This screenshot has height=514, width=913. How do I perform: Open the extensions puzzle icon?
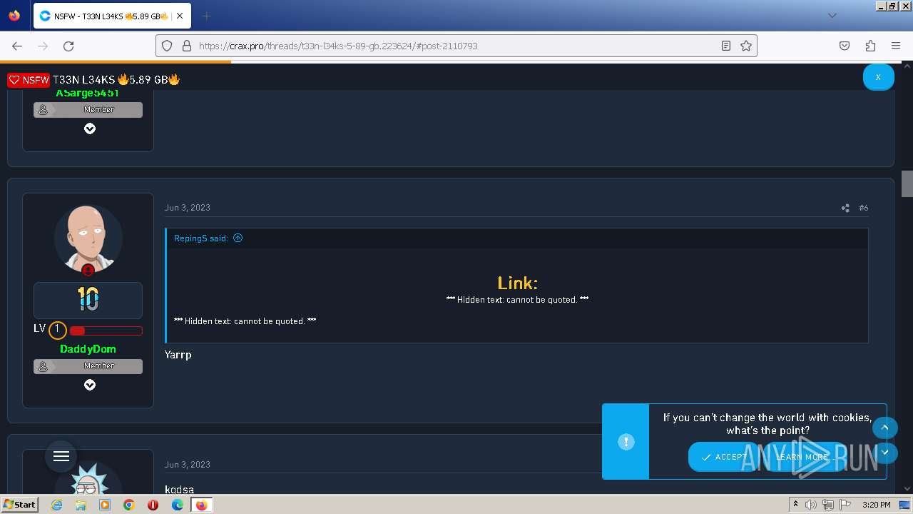click(870, 46)
